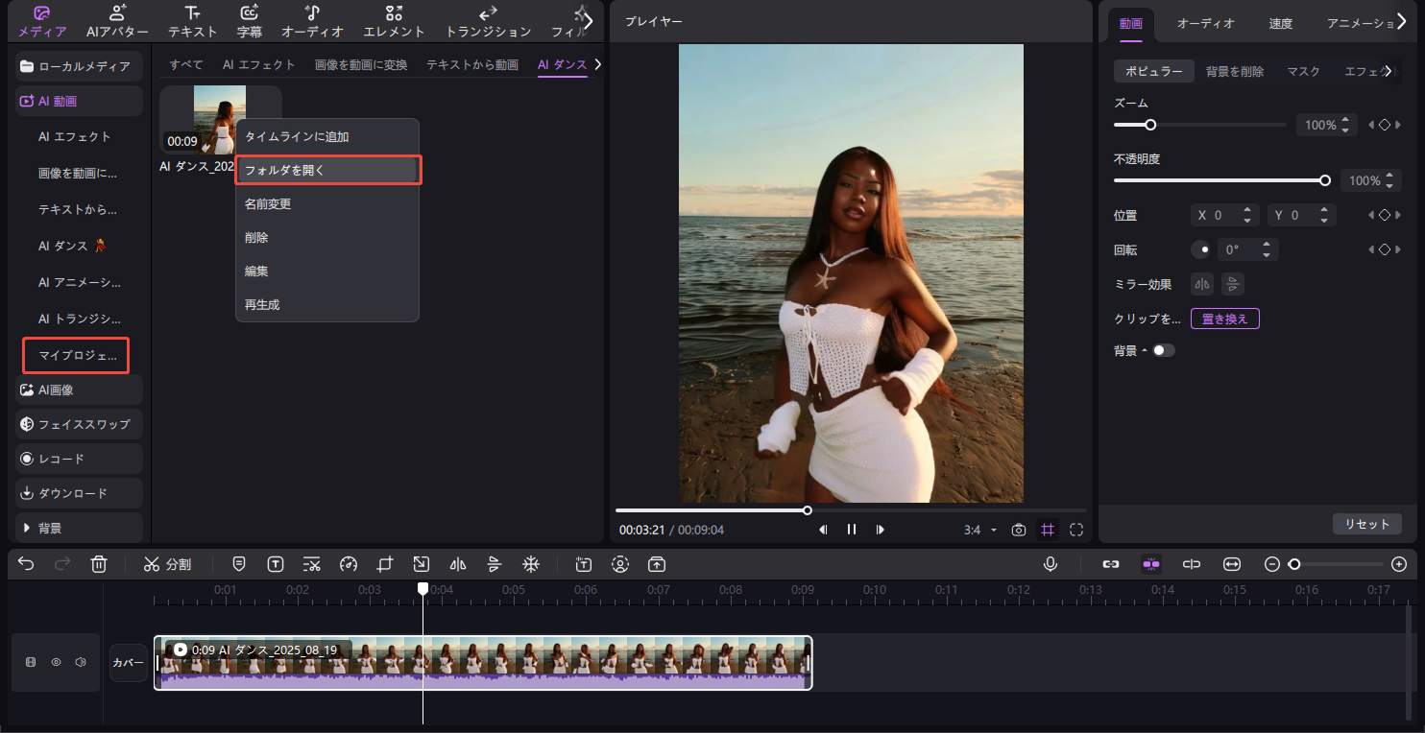Image resolution: width=1425 pixels, height=733 pixels.
Task: Open the resize arrow-in-box tool
Action: 422,564
